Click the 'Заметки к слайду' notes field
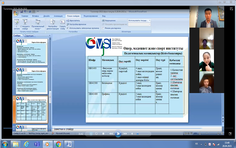This screenshot has height=148, width=236. [137, 129]
